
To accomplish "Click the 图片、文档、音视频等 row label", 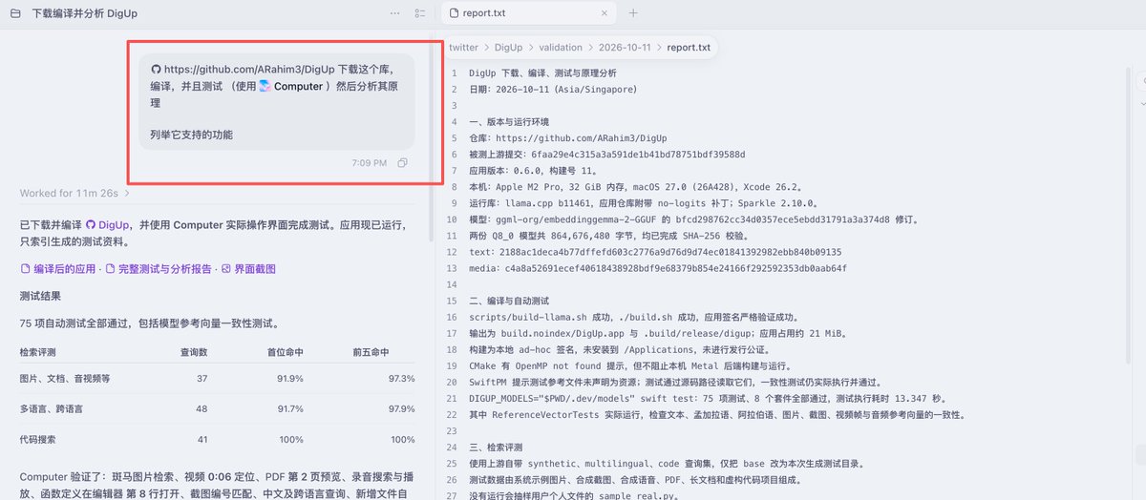I will 65,379.
